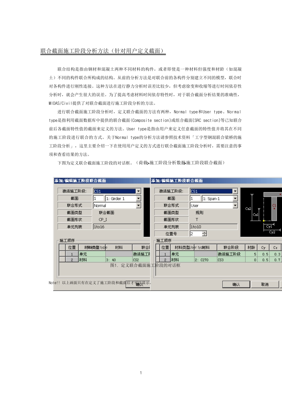Screen dimensions: 282x399
Task: Select row 1 单元 in the left 施工顺序 table
Action: click(x=92, y=254)
